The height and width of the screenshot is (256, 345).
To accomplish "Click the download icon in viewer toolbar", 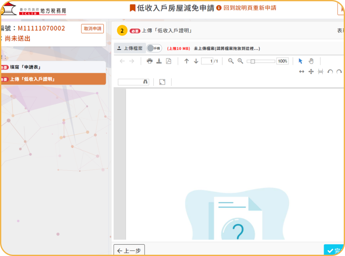I will 159,61.
